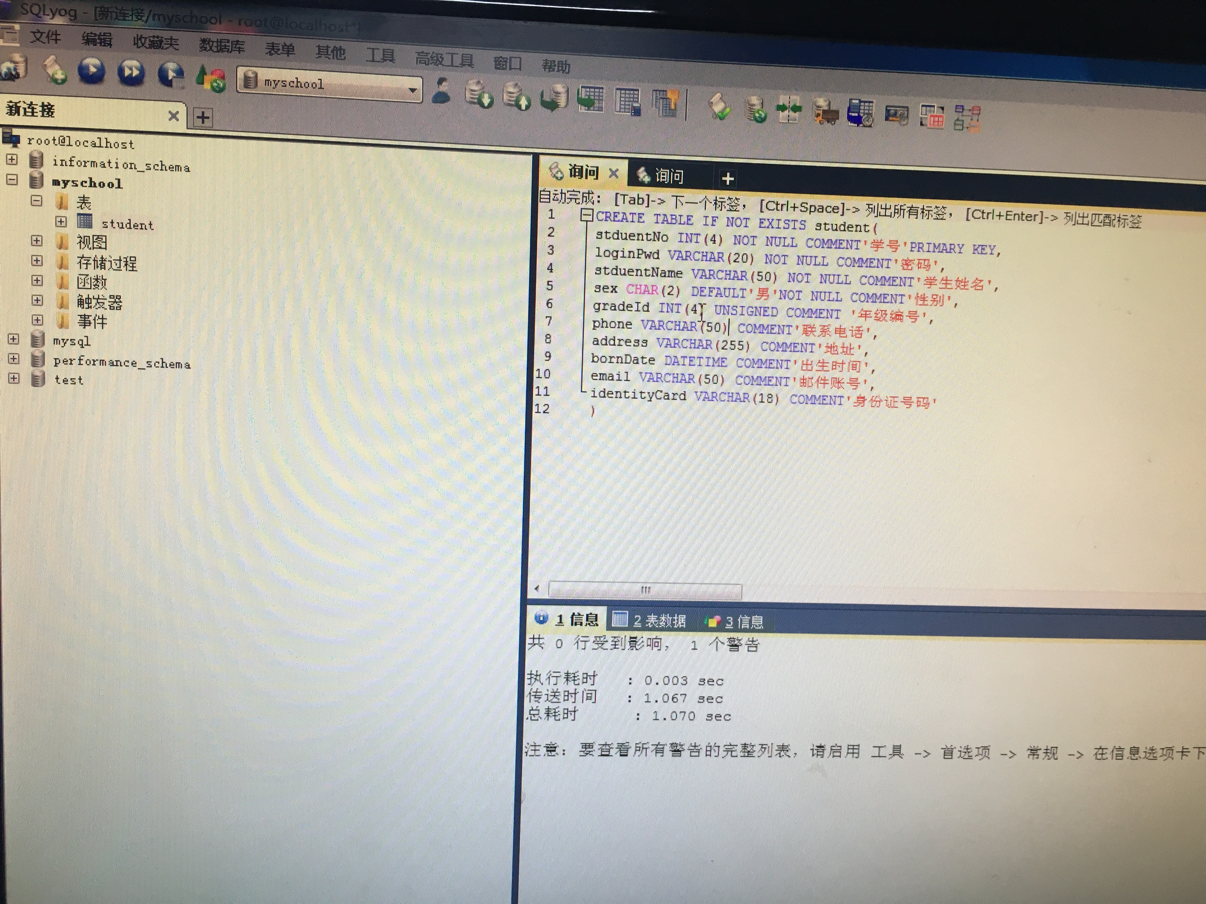The image size is (1206, 904).
Task: Open the 数据库 menu
Action: coord(221,46)
